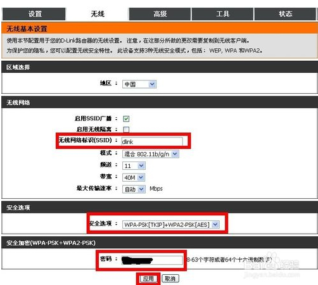Click the arrow icon of 模式 selector

(175, 154)
